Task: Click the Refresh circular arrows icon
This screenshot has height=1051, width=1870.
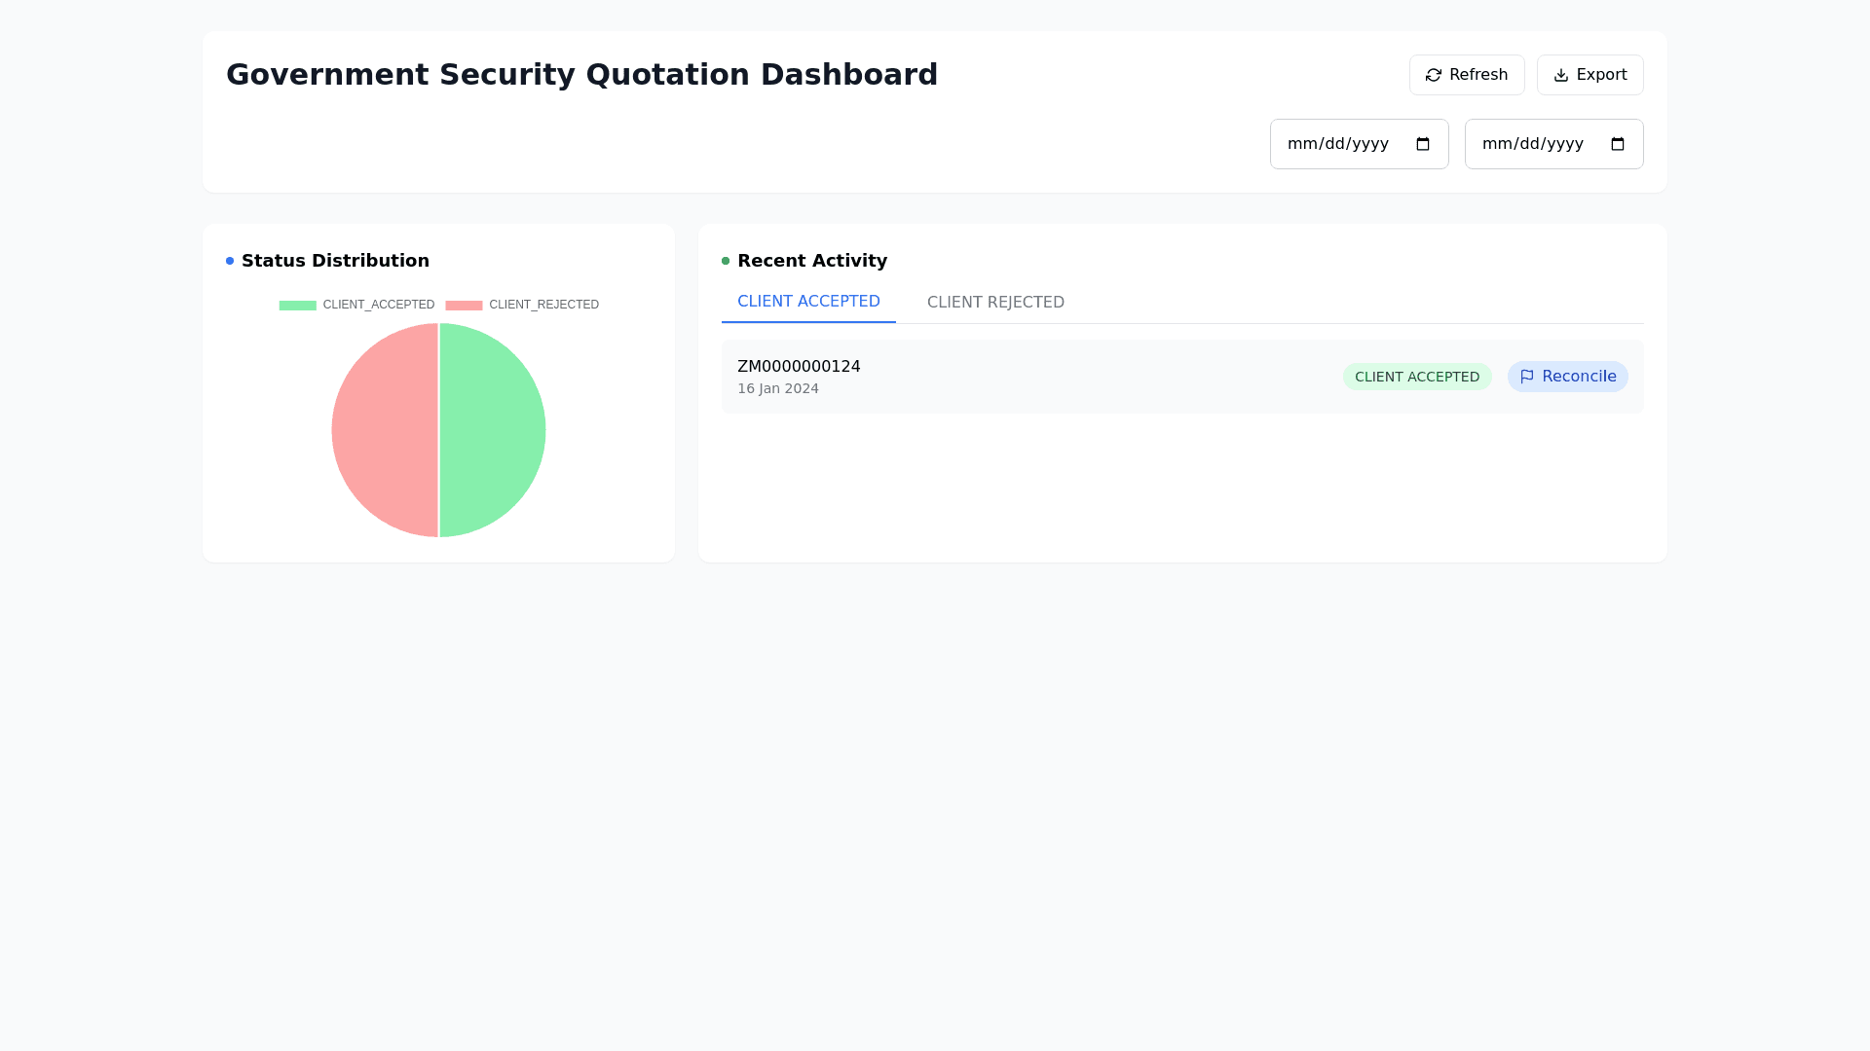Action: pos(1434,75)
